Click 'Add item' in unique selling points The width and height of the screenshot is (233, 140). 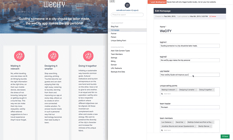pyautogui.click(x=167, y=94)
